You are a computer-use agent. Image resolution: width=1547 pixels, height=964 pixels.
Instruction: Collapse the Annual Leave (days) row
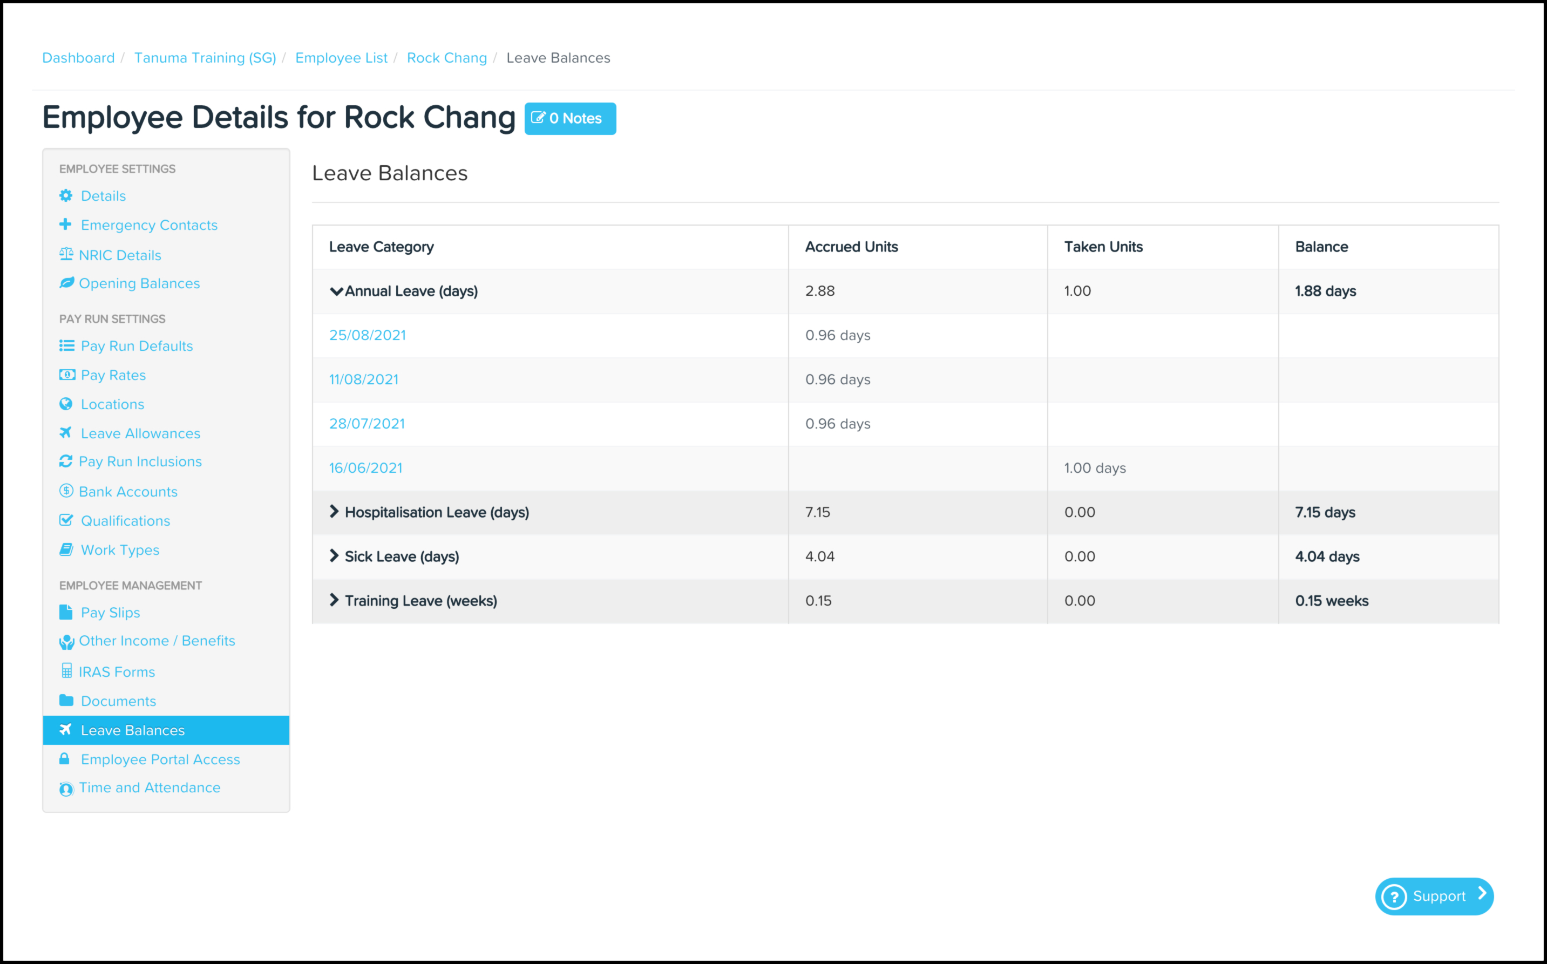pyautogui.click(x=336, y=291)
